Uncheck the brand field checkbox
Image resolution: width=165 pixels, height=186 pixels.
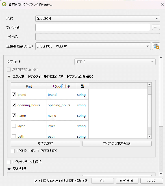click(14, 94)
